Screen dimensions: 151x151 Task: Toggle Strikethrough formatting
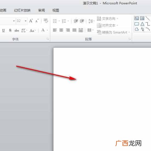pos(16,30)
